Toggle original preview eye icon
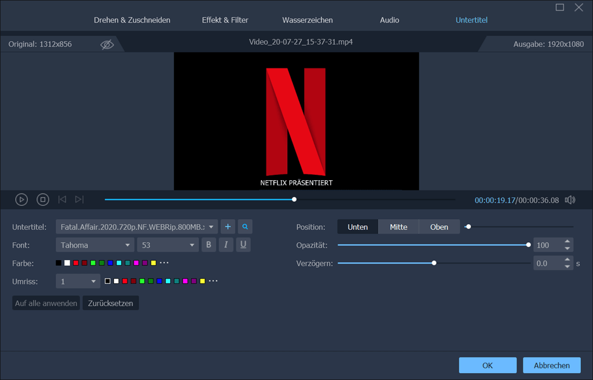 click(107, 45)
